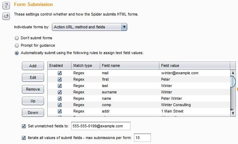The height and width of the screenshot is (144, 238).
Task: Remove the selected rule with Remove
Action: click(33, 89)
